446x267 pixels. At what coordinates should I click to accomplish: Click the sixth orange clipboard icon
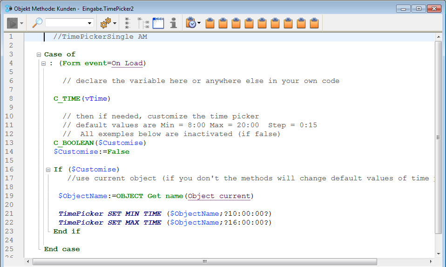pos(275,23)
